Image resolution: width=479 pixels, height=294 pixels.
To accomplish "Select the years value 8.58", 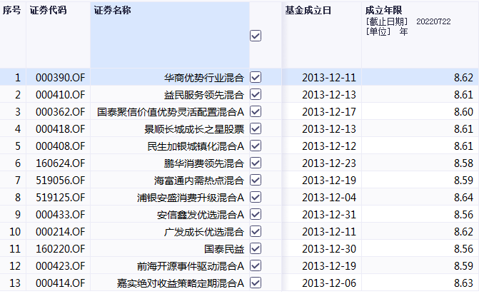I will tap(463, 163).
